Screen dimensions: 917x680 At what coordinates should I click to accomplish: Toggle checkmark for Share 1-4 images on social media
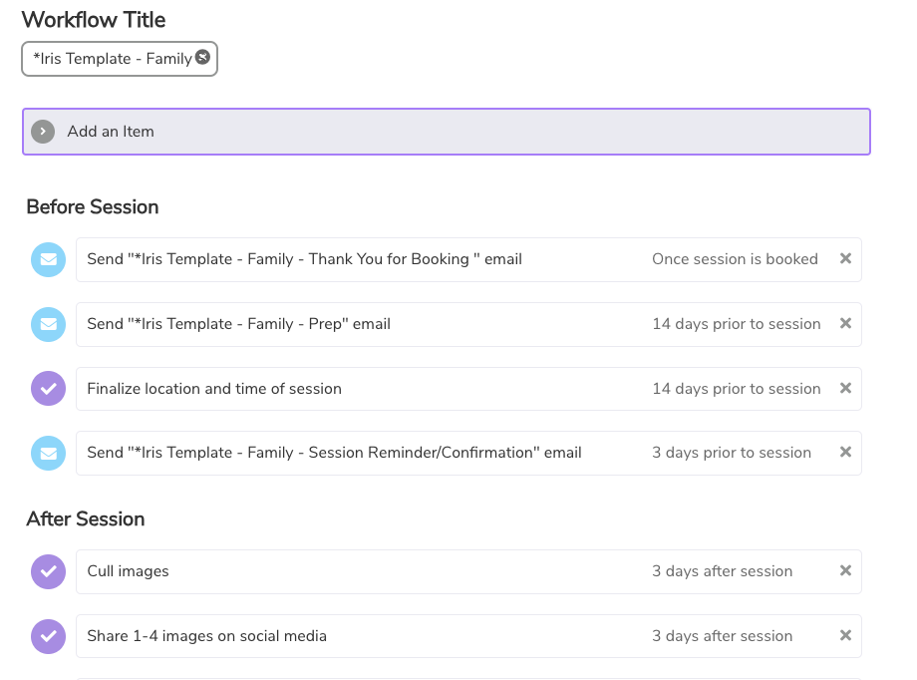[x=49, y=637]
